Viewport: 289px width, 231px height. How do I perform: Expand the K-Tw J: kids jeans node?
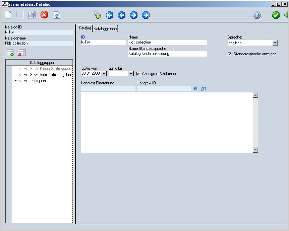coord(15,81)
